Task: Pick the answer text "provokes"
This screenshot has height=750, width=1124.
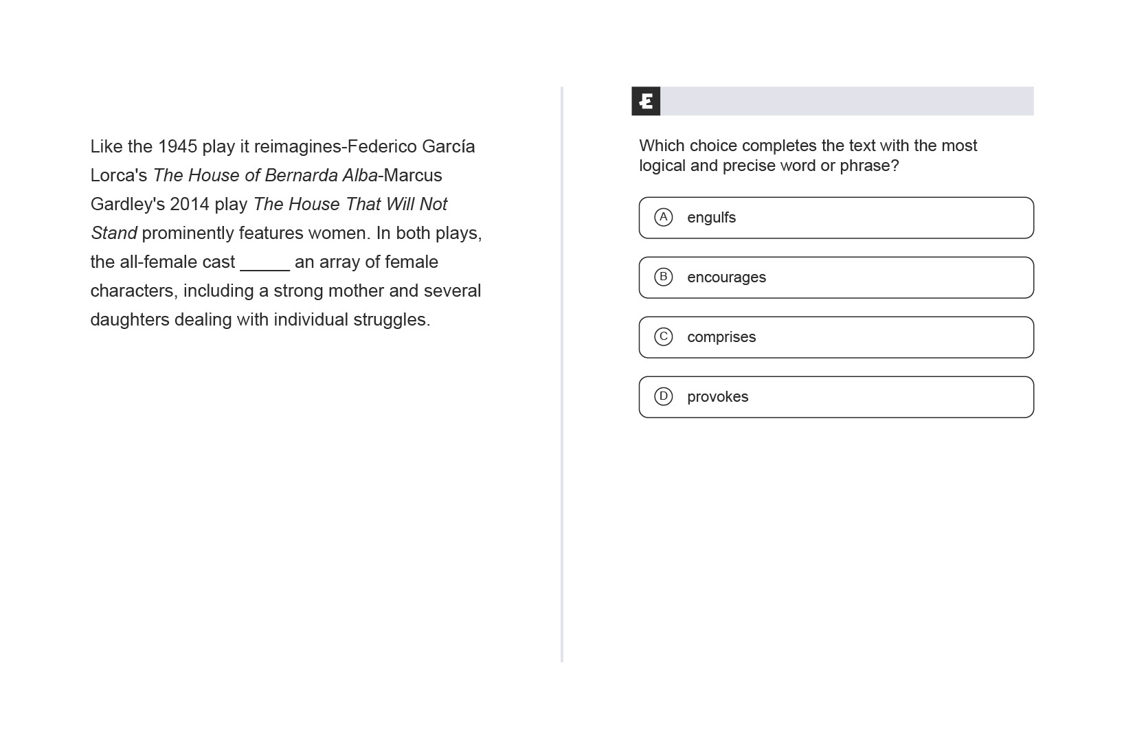Action: pos(717,397)
